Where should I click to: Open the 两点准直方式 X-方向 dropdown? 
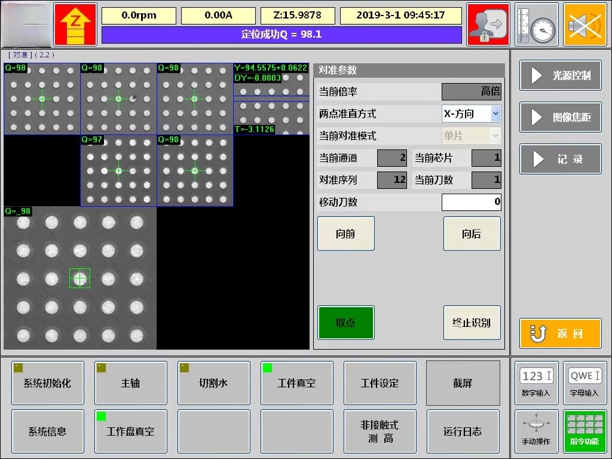click(x=471, y=114)
